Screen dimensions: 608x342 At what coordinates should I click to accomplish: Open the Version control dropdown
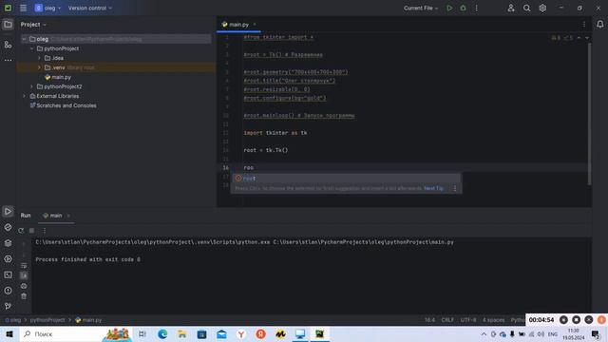pyautogui.click(x=90, y=8)
